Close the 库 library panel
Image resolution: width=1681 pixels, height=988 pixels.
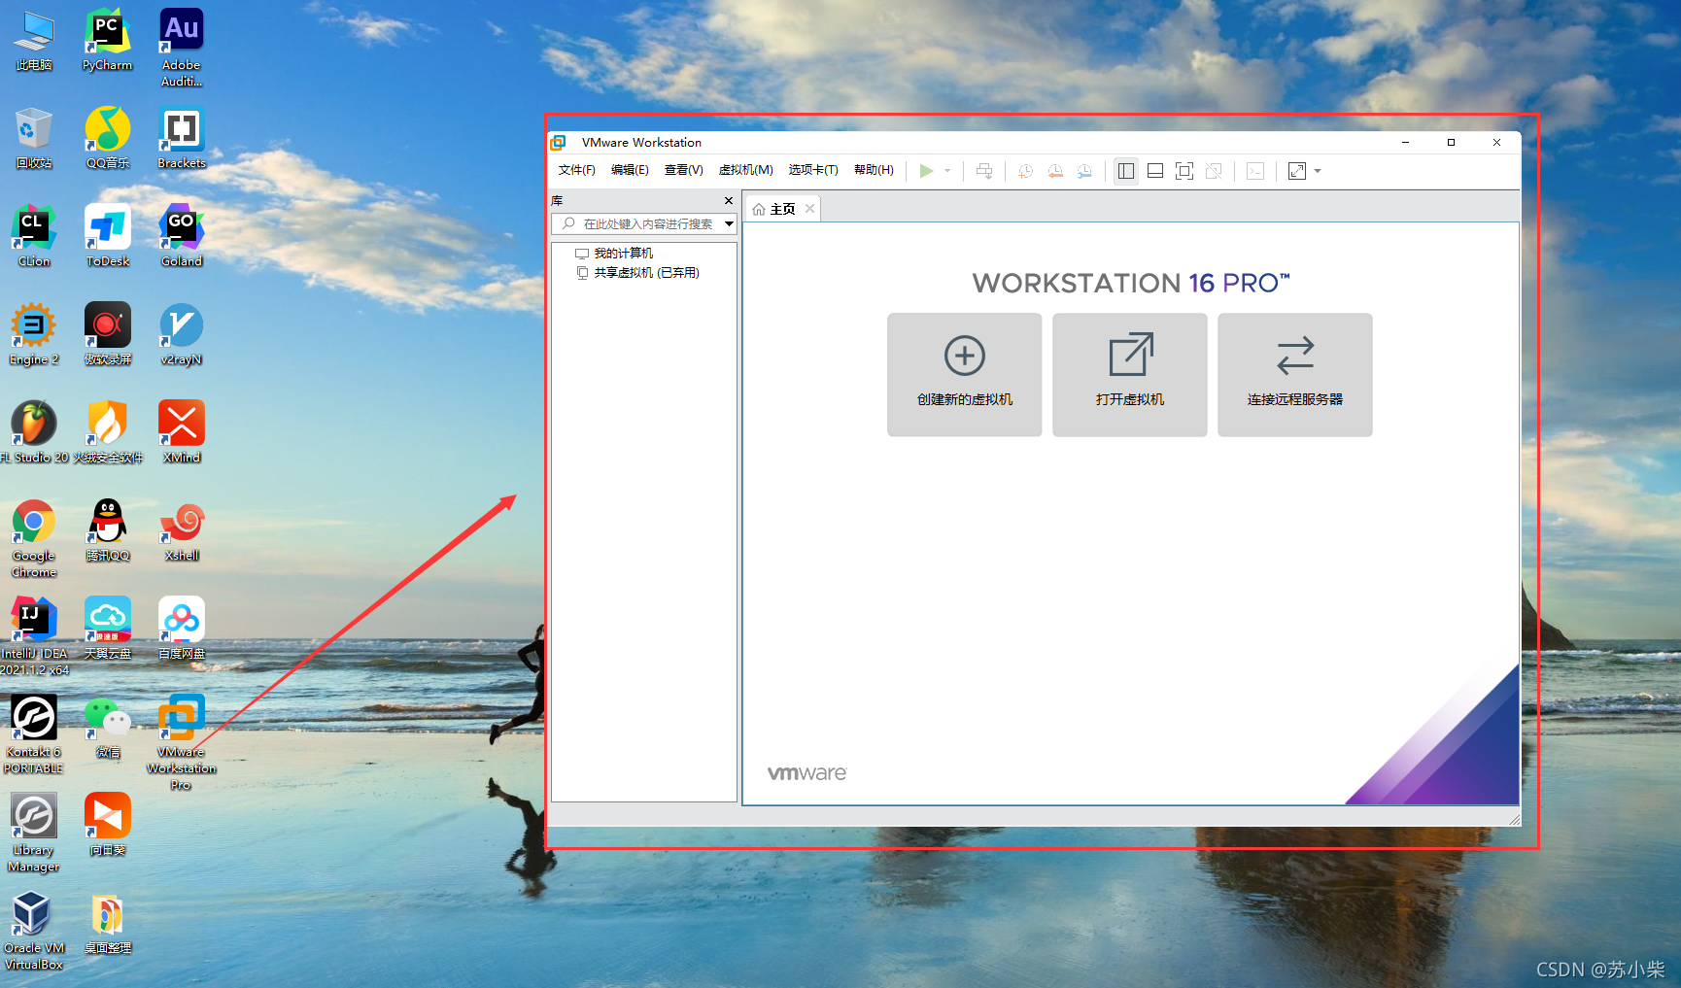coord(729,200)
